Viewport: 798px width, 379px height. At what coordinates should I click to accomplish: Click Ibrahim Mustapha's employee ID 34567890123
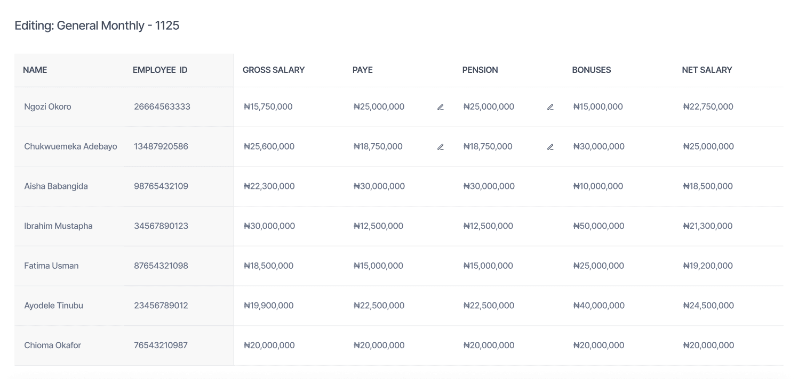[x=161, y=226]
